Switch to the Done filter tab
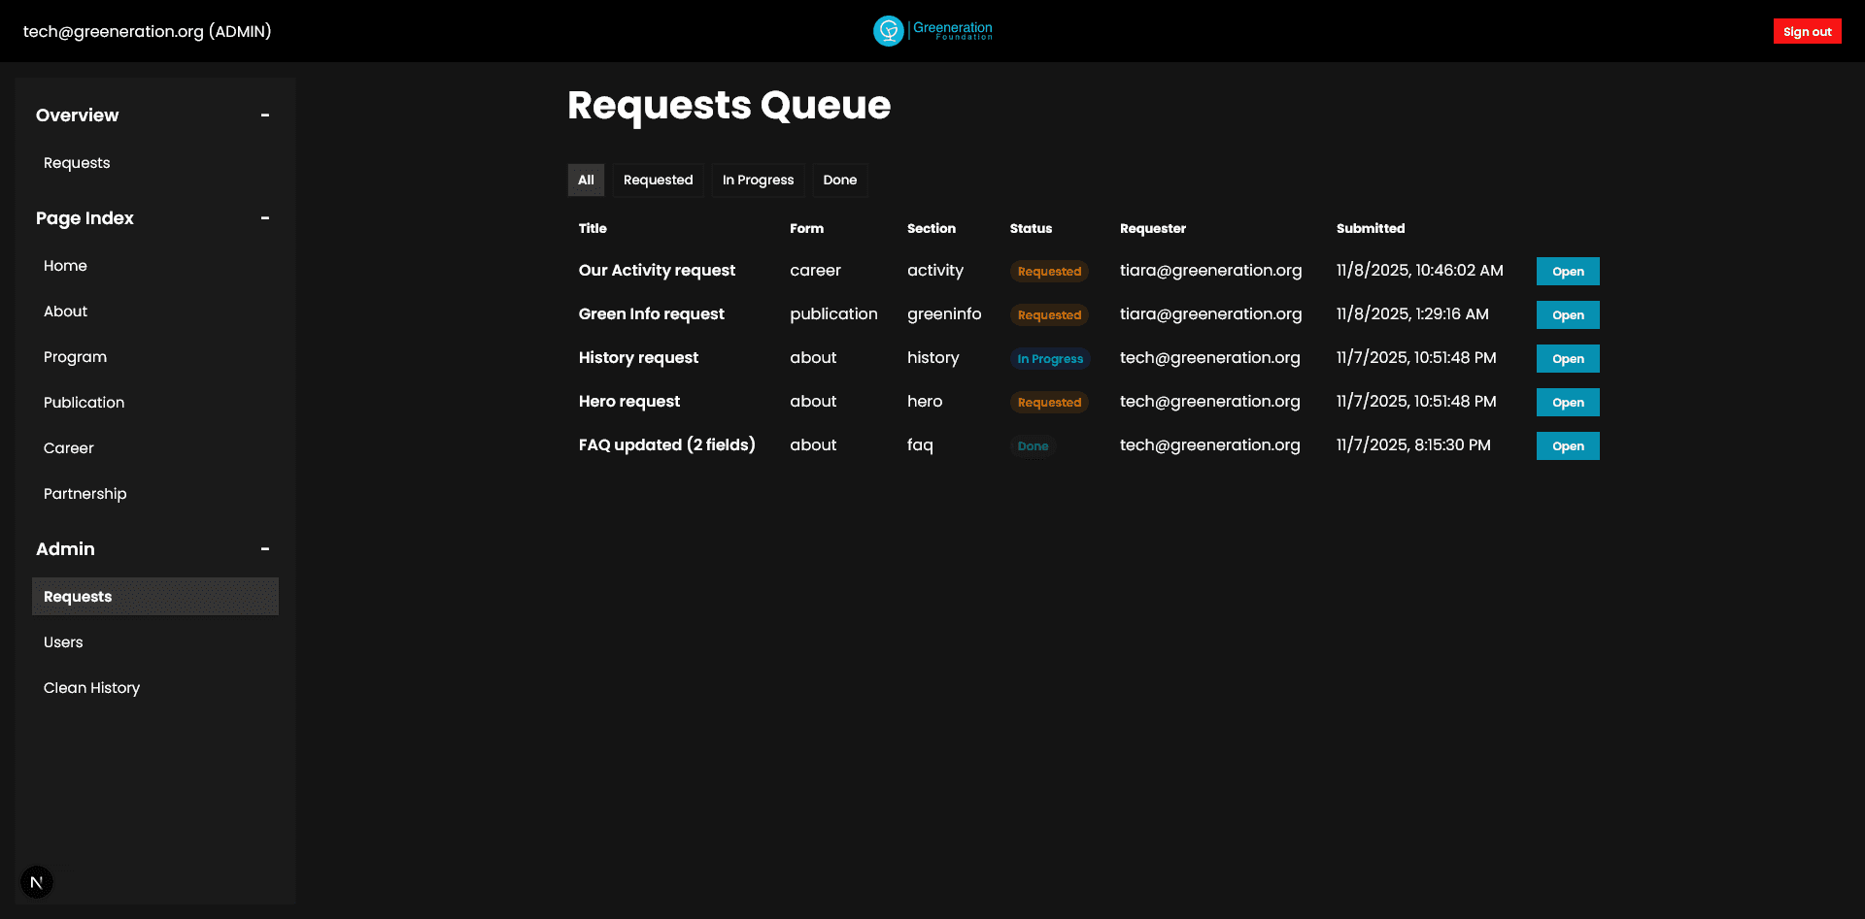1865x919 pixels. (x=839, y=180)
